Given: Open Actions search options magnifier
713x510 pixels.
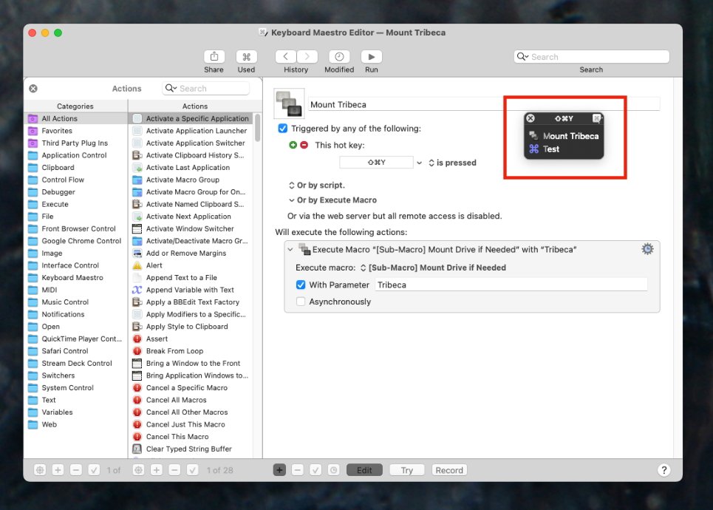Looking at the screenshot, I should tap(171, 88).
